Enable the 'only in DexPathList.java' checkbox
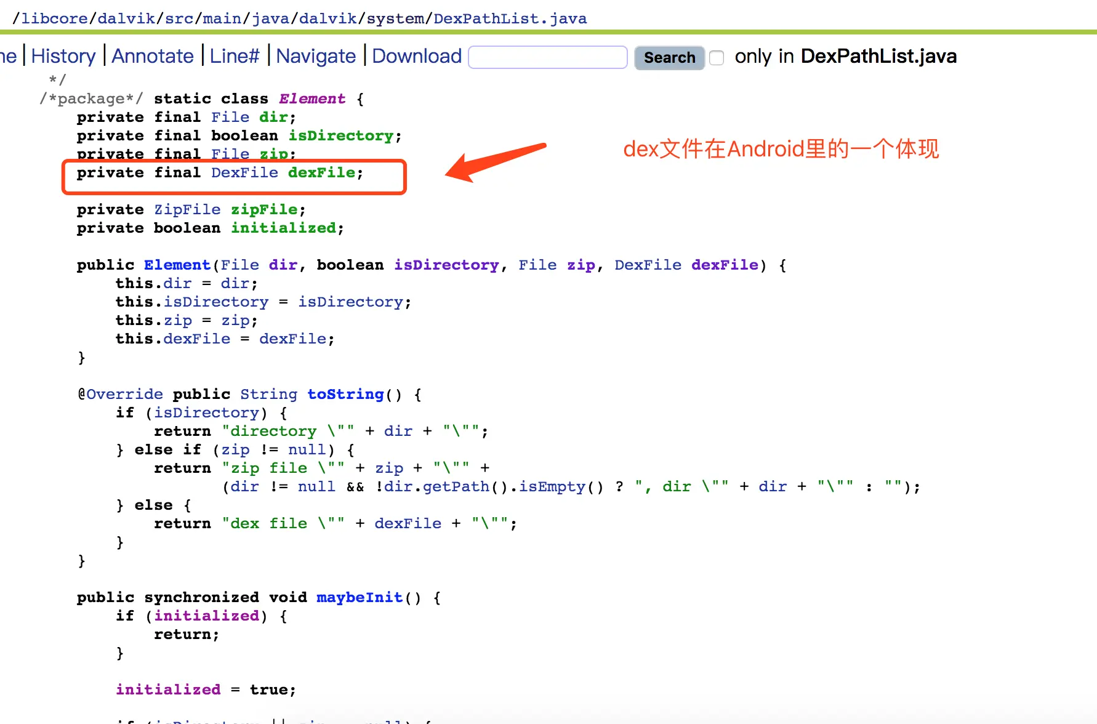 coord(717,58)
